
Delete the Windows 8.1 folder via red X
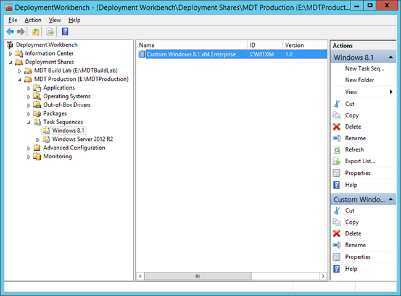353,127
